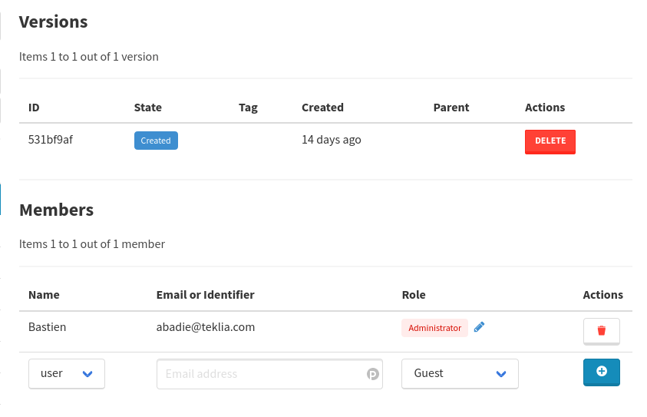Click the Email or Identifier column header
This screenshot has height=417, width=647.
205,295
